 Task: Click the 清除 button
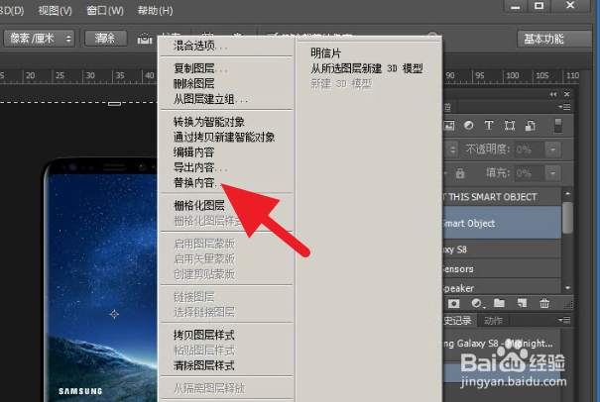point(105,39)
